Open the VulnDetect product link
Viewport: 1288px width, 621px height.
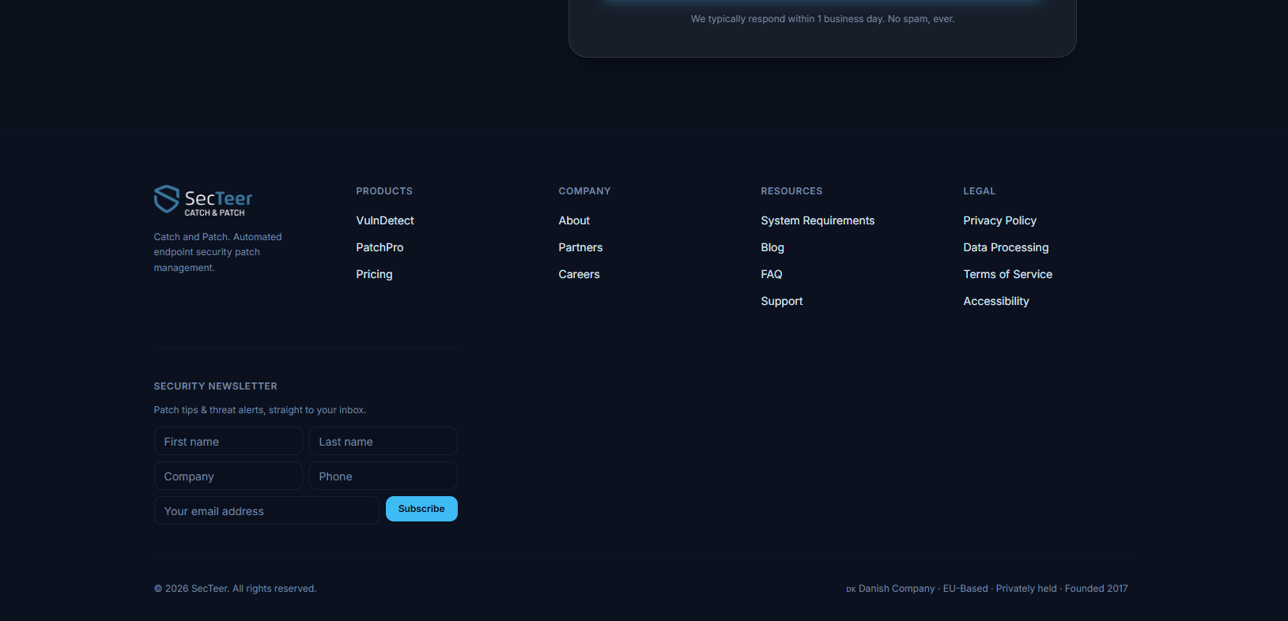[x=385, y=220]
